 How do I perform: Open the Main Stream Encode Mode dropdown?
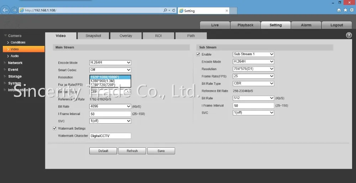point(110,63)
